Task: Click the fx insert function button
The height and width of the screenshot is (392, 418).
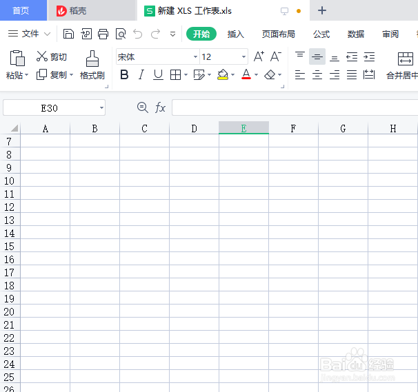Action: pos(160,107)
